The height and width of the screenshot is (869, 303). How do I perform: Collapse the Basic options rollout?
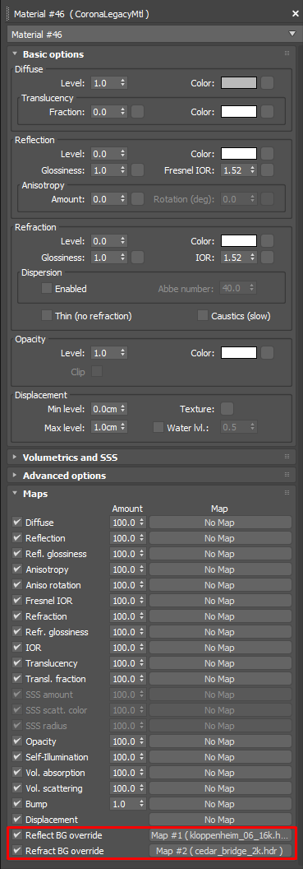point(15,53)
